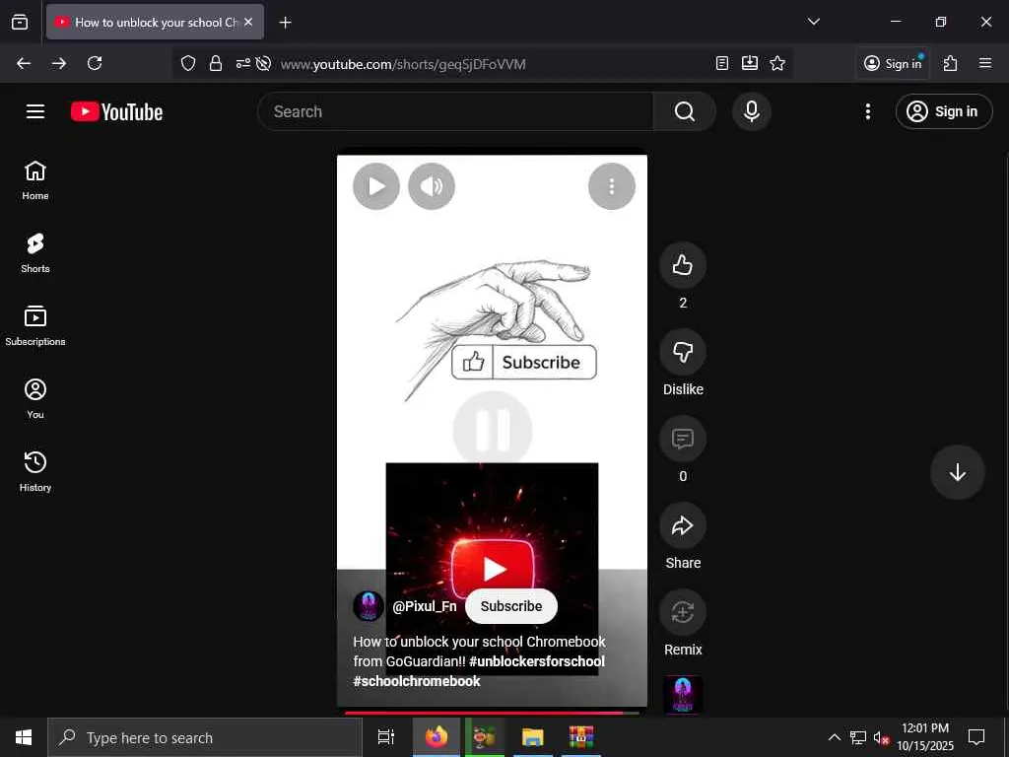The image size is (1009, 757).
Task: Open History in the YouTube sidebar
Action: pos(35,472)
